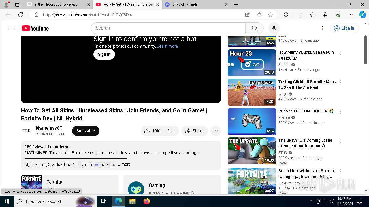This screenshot has width=369, height=207.
Task: Start voice search with microphone icon
Action: click(x=274, y=28)
